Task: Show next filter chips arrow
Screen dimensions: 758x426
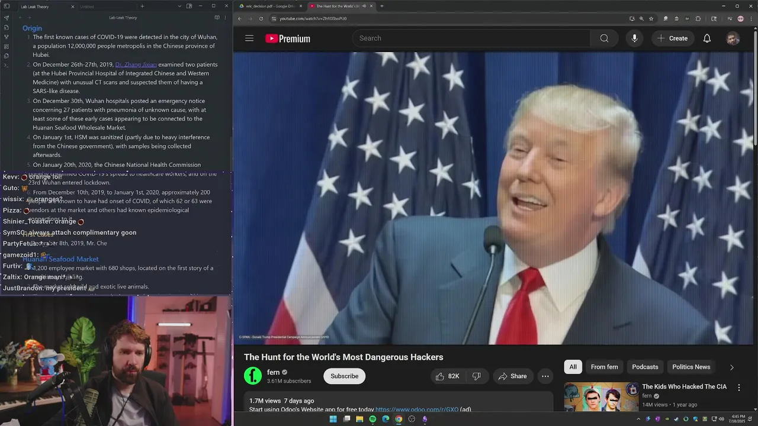Action: click(x=731, y=367)
